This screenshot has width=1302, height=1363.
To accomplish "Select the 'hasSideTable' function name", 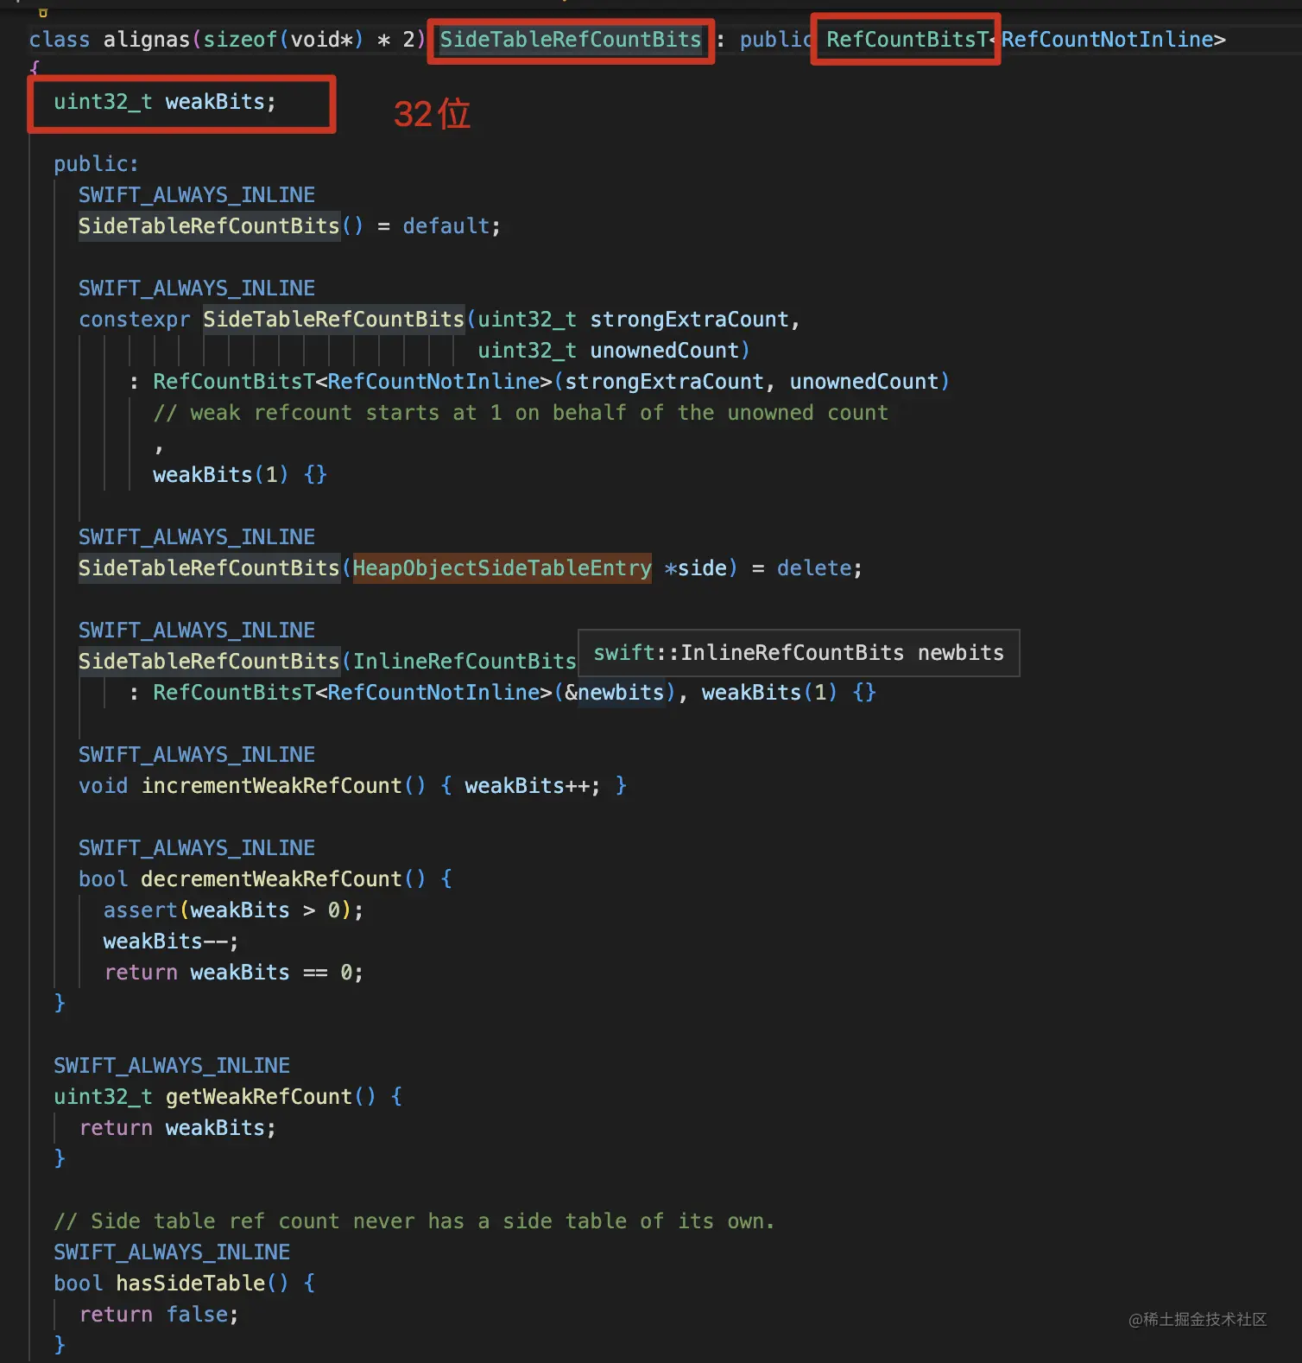I will pos(191,1284).
